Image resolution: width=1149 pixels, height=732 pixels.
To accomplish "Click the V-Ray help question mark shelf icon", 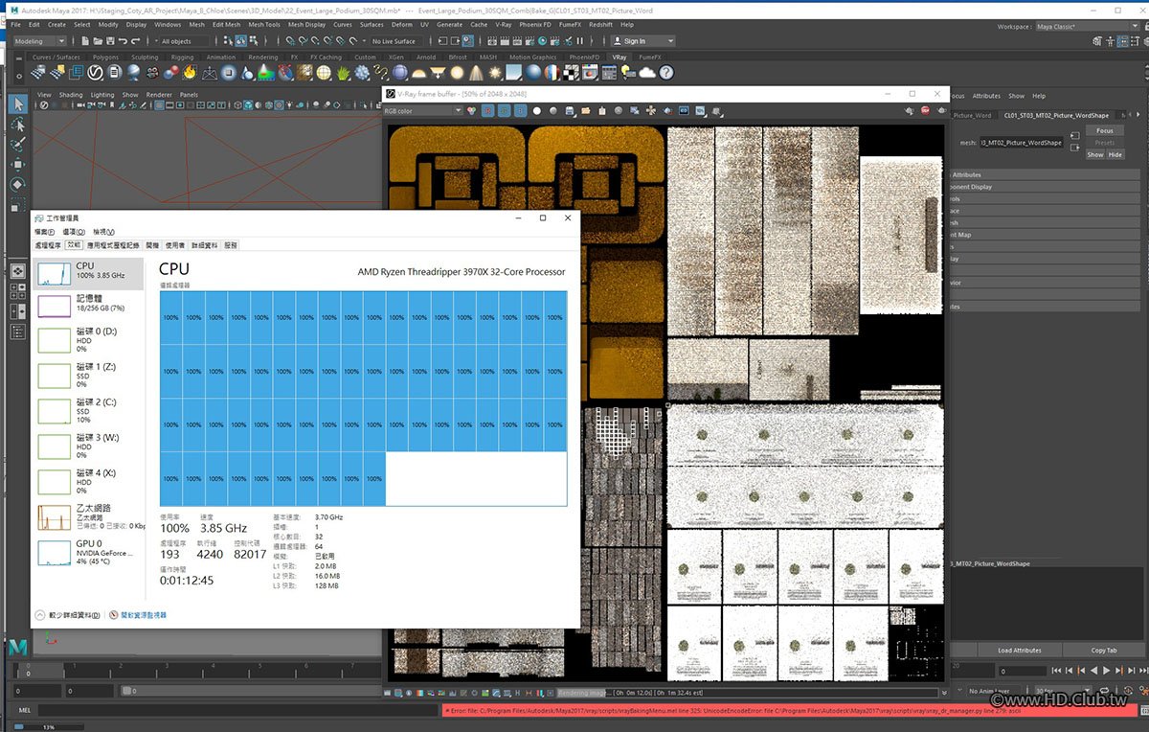I will [x=665, y=73].
